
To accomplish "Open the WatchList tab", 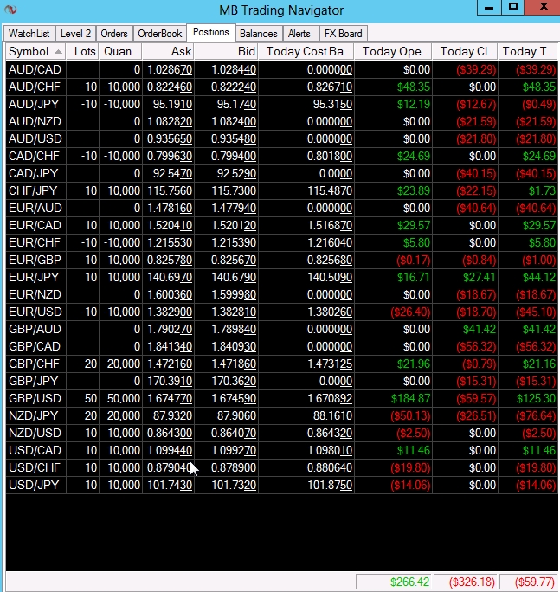I will tap(29, 34).
